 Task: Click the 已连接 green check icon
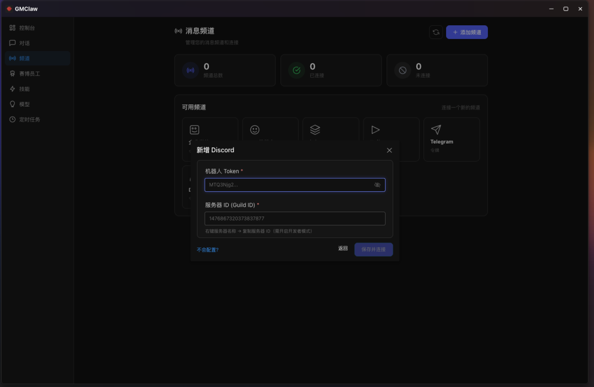click(296, 70)
